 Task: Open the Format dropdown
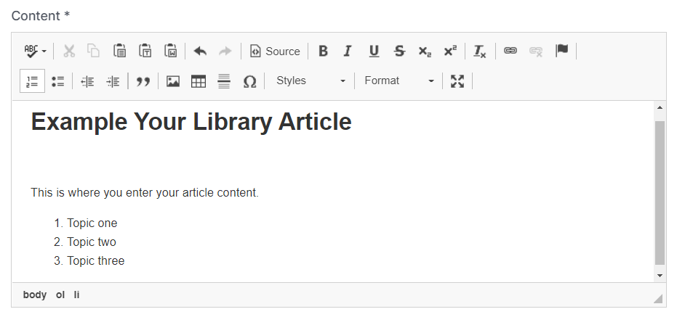(x=399, y=81)
